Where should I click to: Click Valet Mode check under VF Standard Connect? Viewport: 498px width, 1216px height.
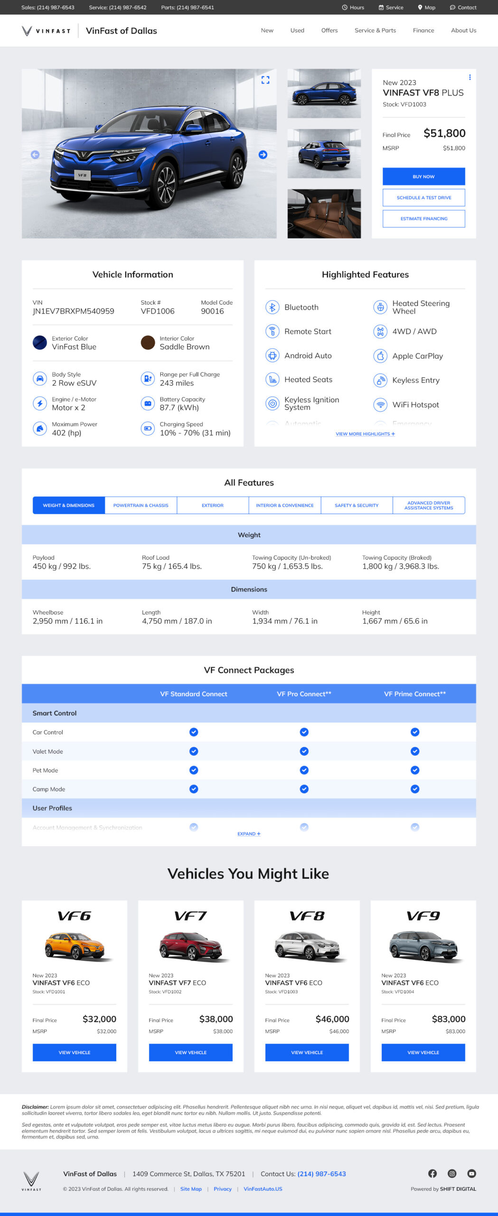tap(194, 751)
